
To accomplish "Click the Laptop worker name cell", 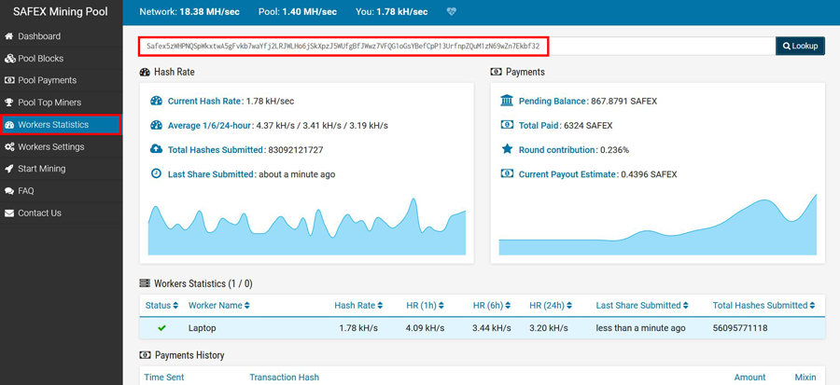I will point(202,328).
